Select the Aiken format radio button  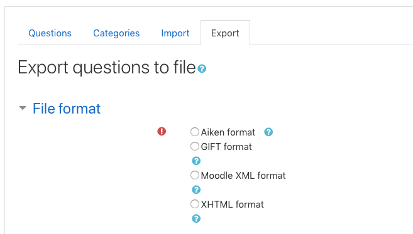pos(195,132)
